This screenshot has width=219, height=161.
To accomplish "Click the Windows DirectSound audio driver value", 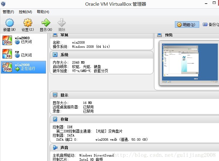I will 97,155.
